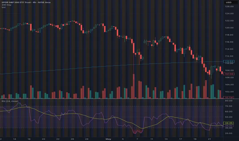The width and height of the screenshot is (239, 141).
Task: Click the 34.32 RSI value tag
Action: click(x=229, y=126)
